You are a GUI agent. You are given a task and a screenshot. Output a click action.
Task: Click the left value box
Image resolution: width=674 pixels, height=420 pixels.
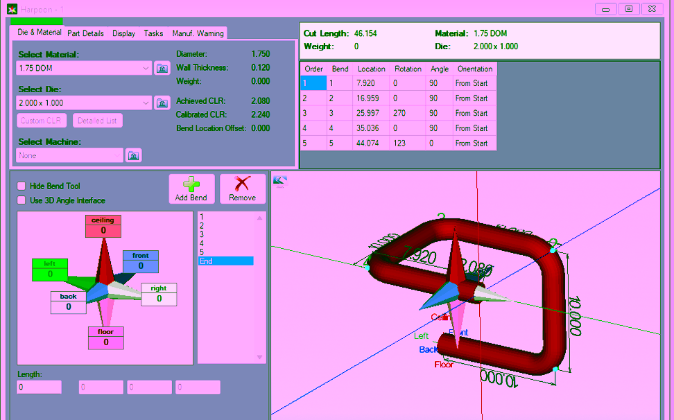pyautogui.click(x=50, y=274)
